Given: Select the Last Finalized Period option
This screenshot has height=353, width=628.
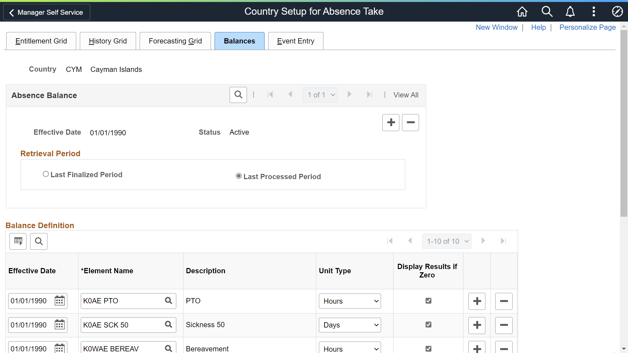Looking at the screenshot, I should (46, 174).
